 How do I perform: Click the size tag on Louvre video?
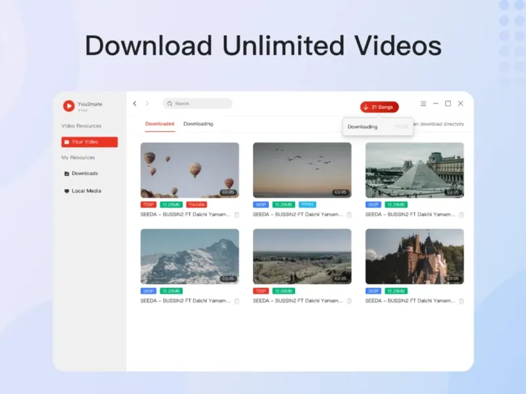coord(396,205)
